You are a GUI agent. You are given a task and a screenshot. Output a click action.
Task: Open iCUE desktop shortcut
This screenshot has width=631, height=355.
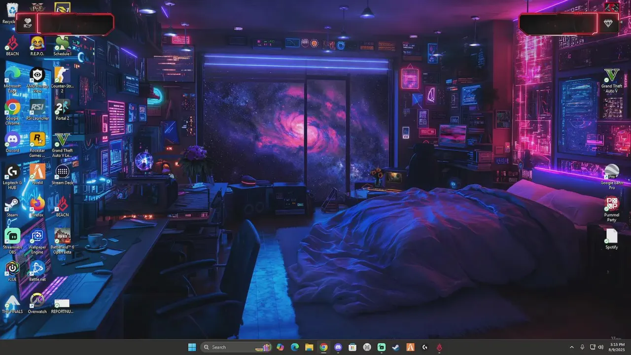[12, 271]
